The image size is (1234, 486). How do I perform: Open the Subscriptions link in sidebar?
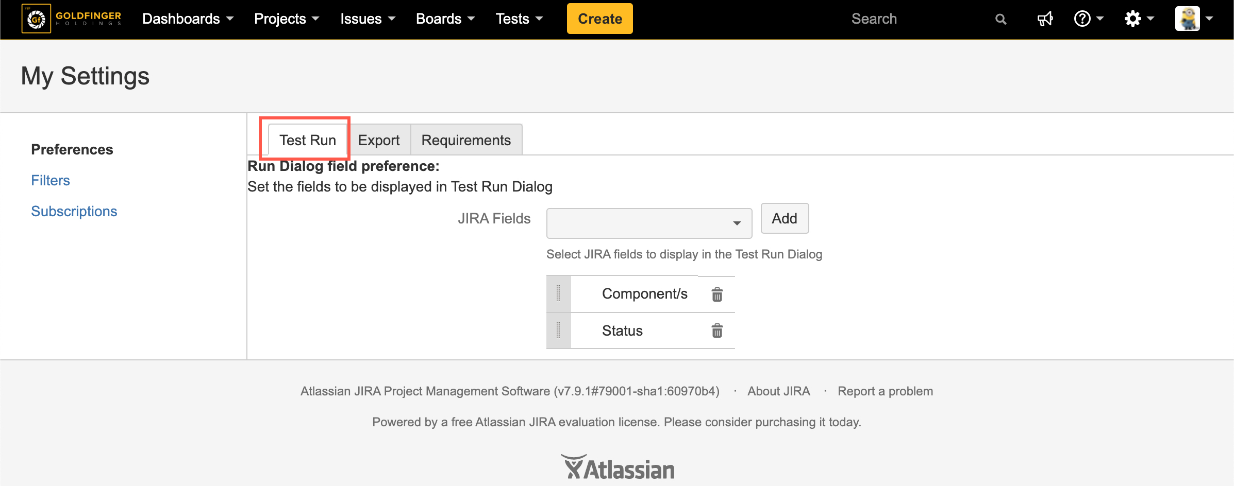pos(74,211)
